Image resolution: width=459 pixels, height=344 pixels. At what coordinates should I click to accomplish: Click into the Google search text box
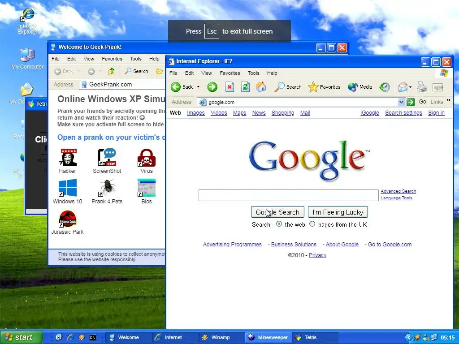(288, 195)
